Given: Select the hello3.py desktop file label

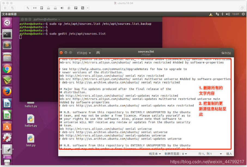Looking at the screenshot, I should 31,106.
